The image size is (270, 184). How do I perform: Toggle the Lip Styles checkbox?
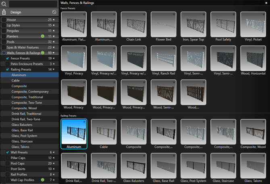[x=4, y=25]
